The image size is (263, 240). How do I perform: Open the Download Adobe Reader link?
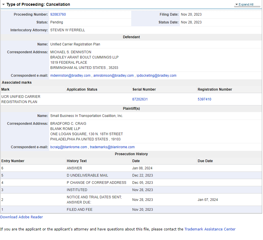pyautogui.click(x=22, y=217)
